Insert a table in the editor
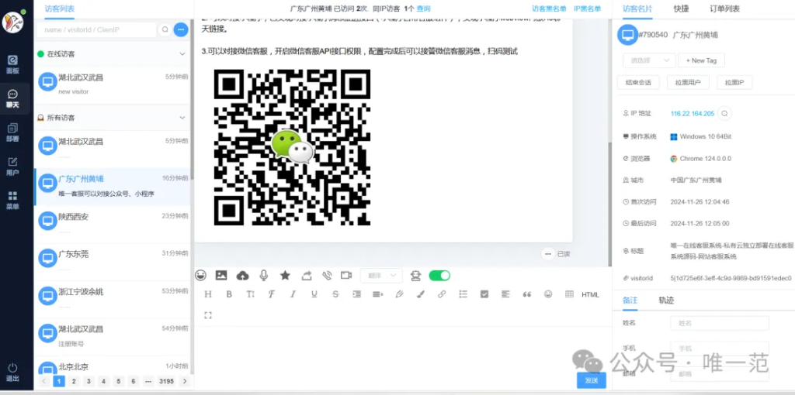795x395 pixels. coord(569,294)
